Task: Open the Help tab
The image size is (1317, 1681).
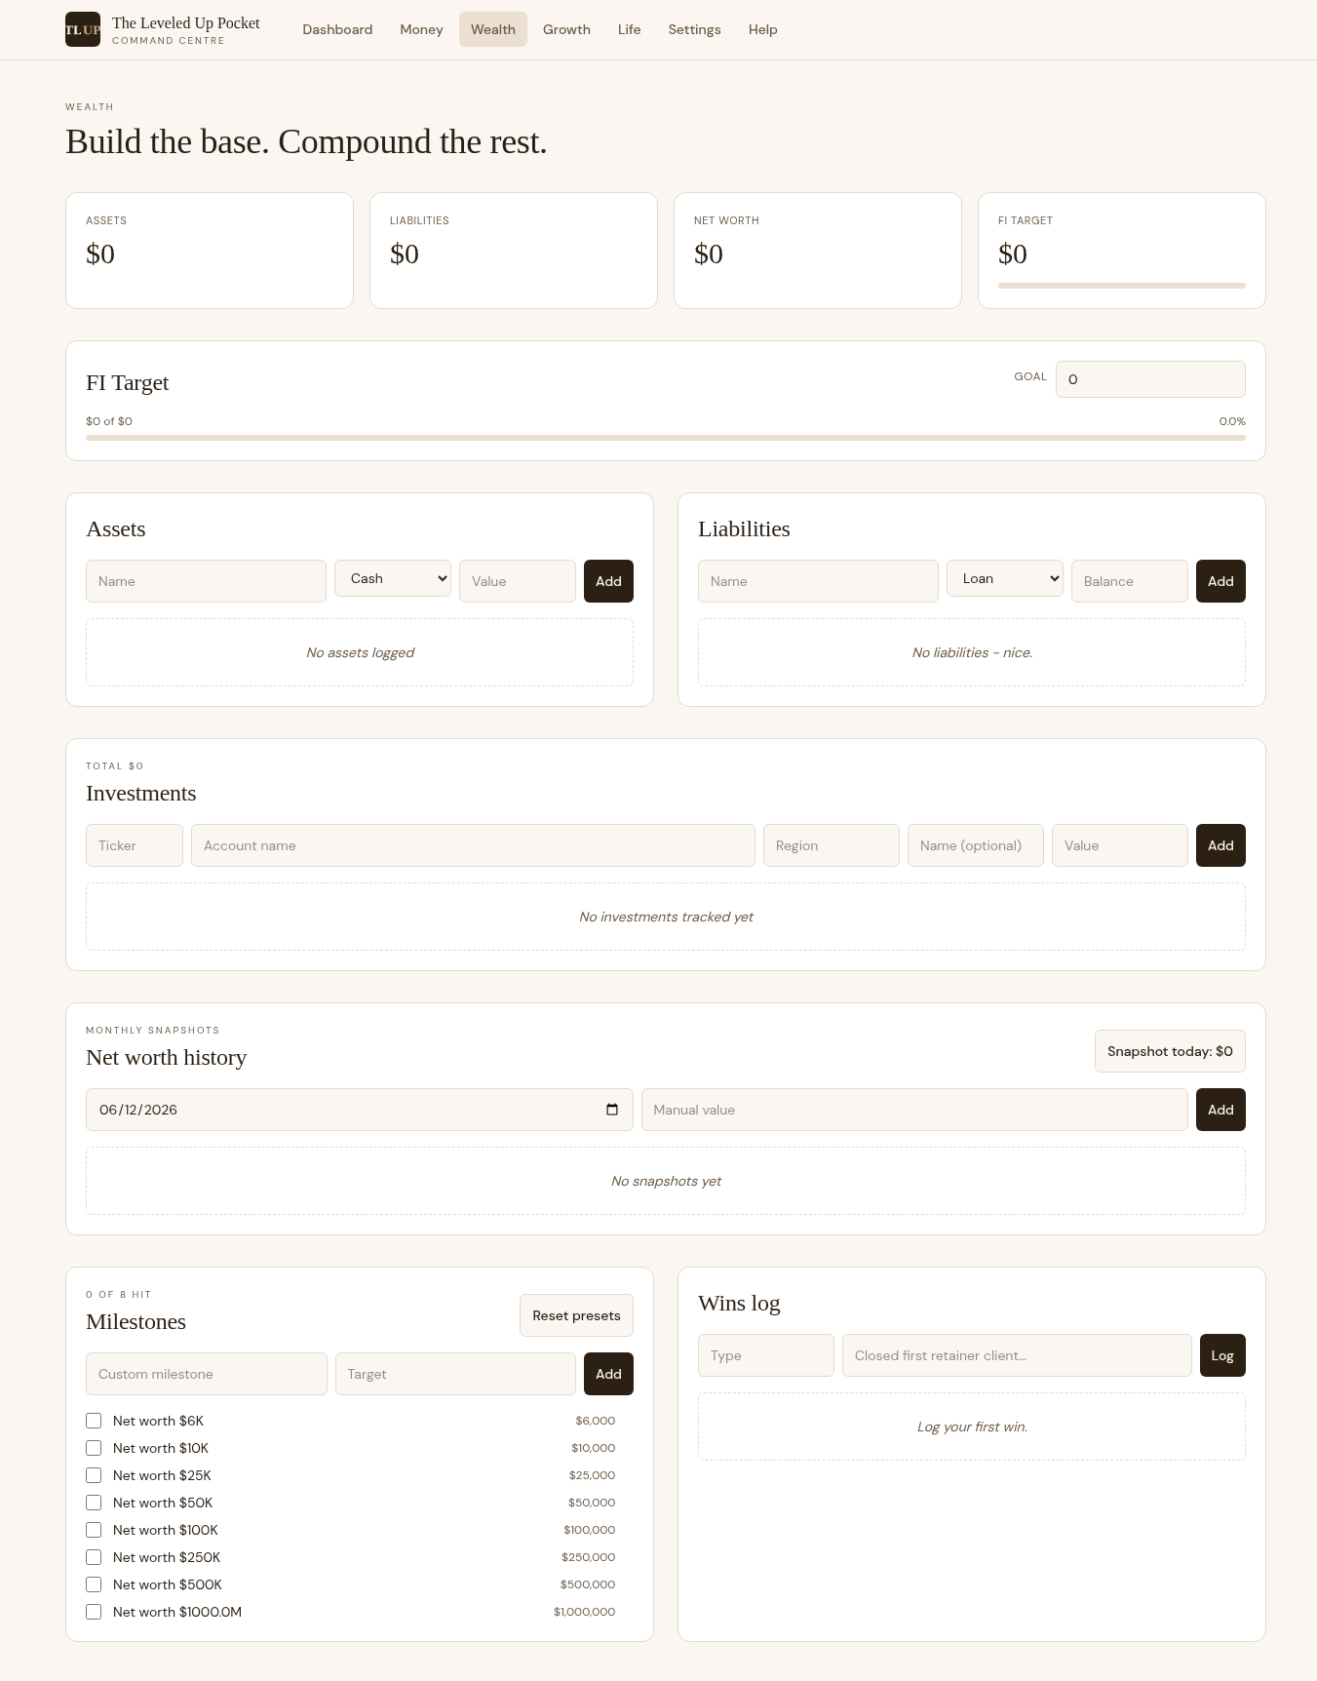Action: coord(762,29)
